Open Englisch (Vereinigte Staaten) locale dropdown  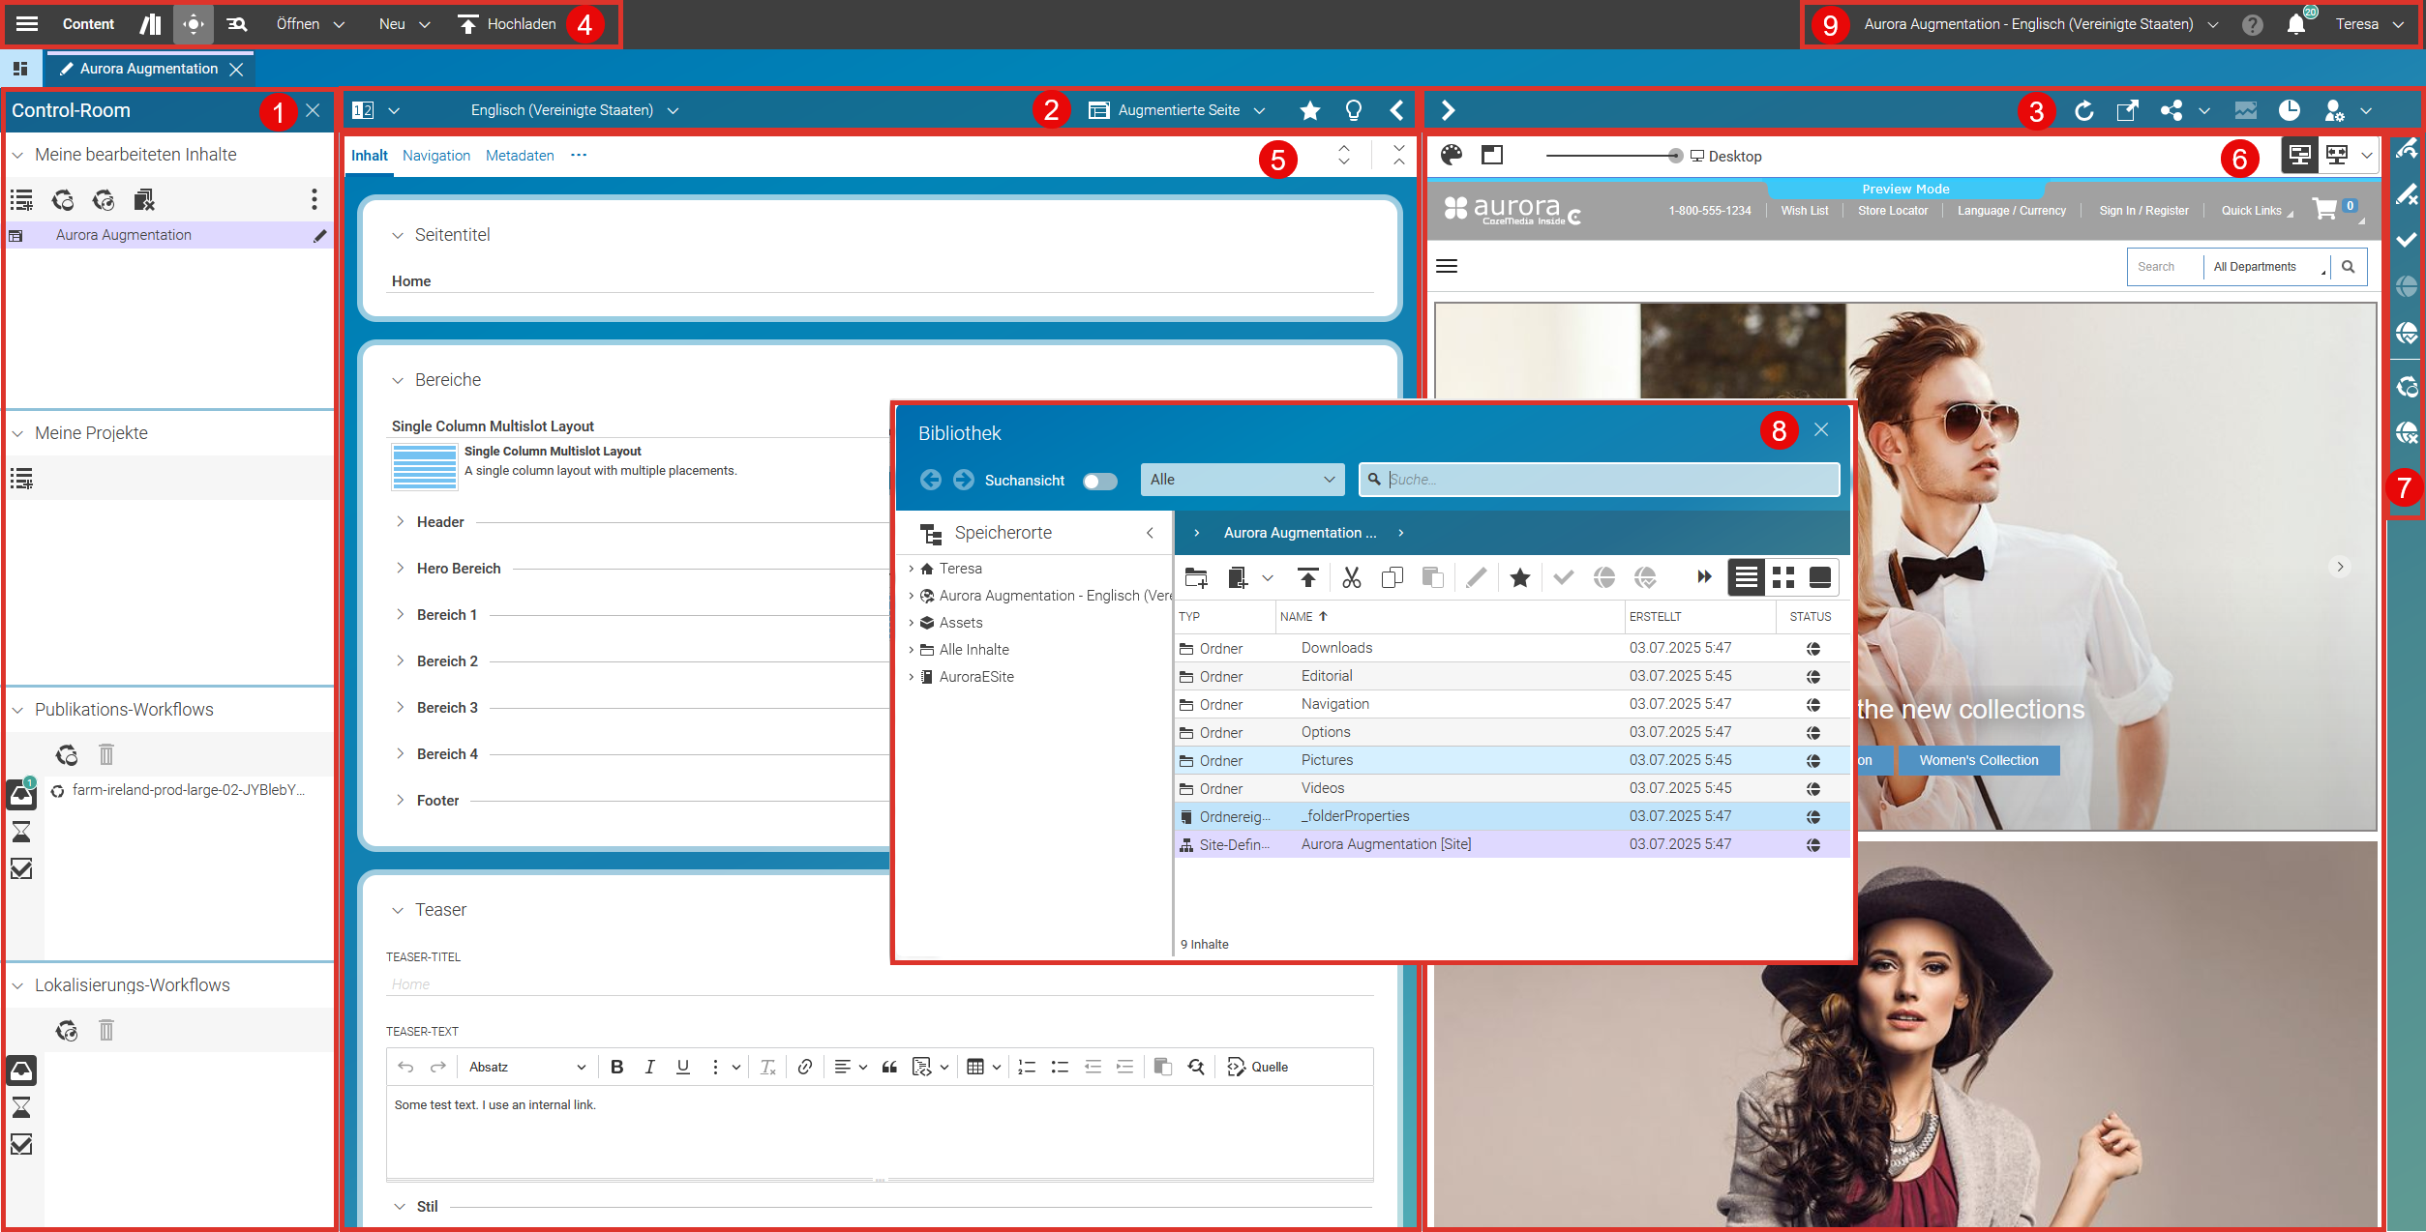point(575,110)
